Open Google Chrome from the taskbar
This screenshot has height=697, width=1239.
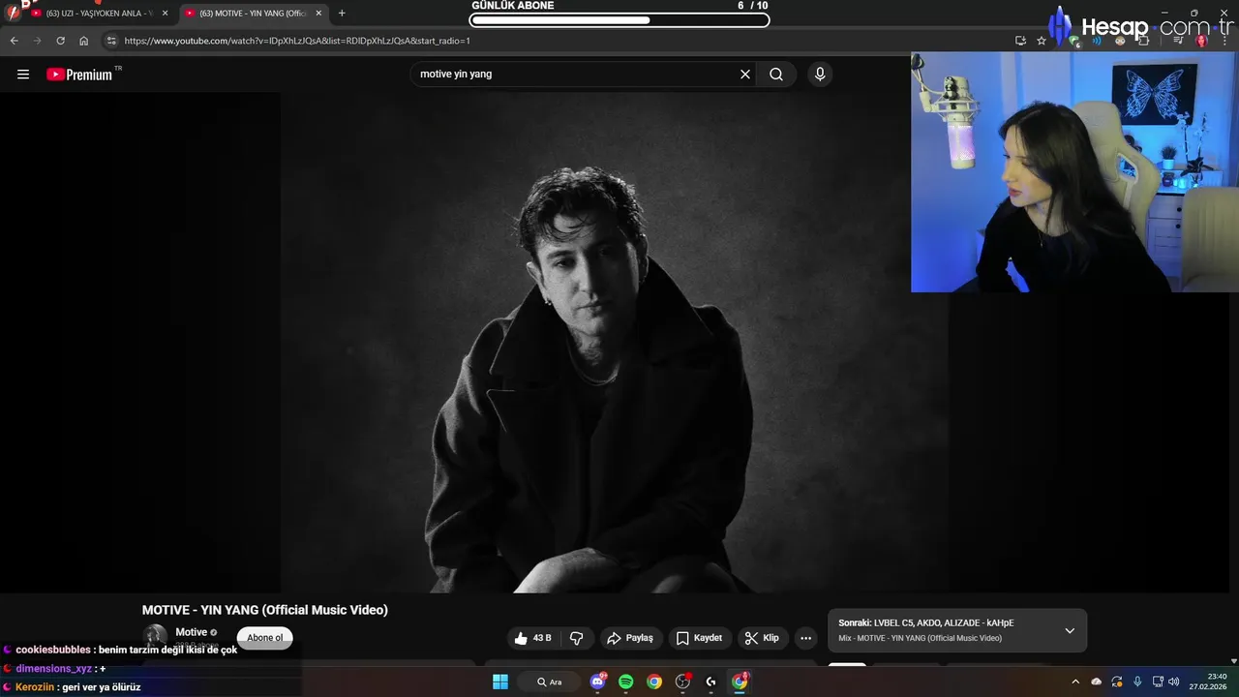tap(654, 682)
